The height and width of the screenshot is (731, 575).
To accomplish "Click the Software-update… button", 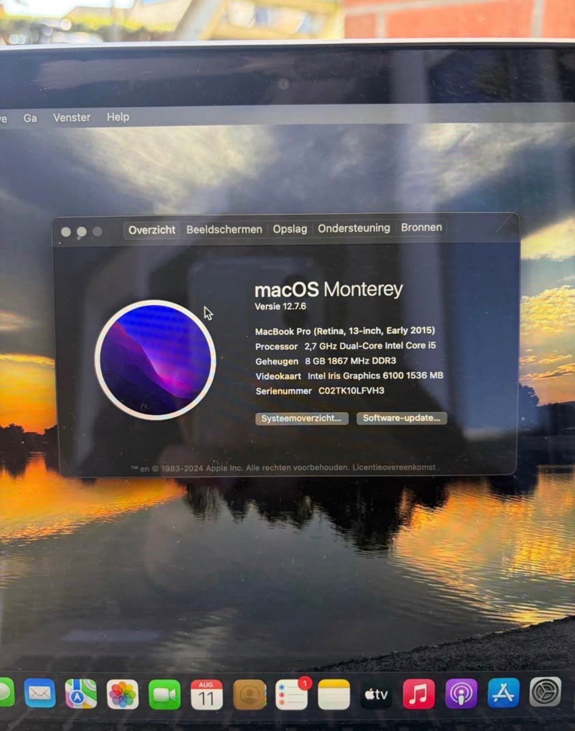I will [401, 418].
